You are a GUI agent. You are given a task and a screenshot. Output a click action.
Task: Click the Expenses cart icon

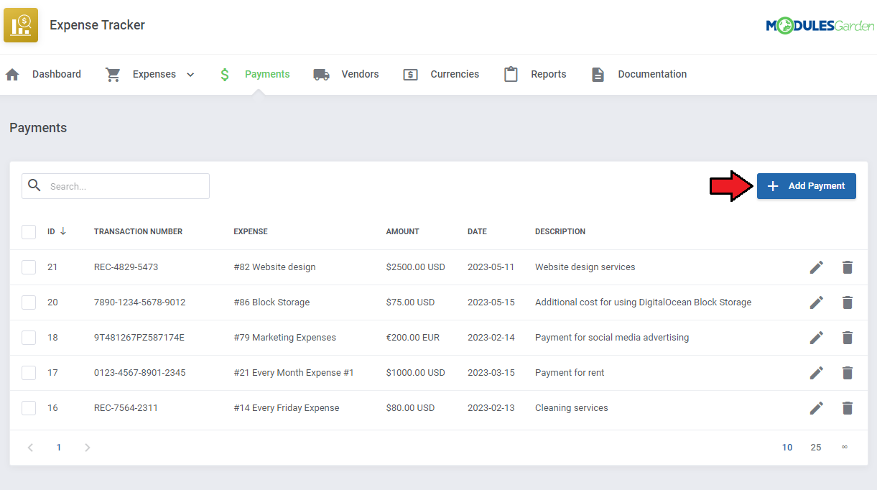(x=113, y=74)
